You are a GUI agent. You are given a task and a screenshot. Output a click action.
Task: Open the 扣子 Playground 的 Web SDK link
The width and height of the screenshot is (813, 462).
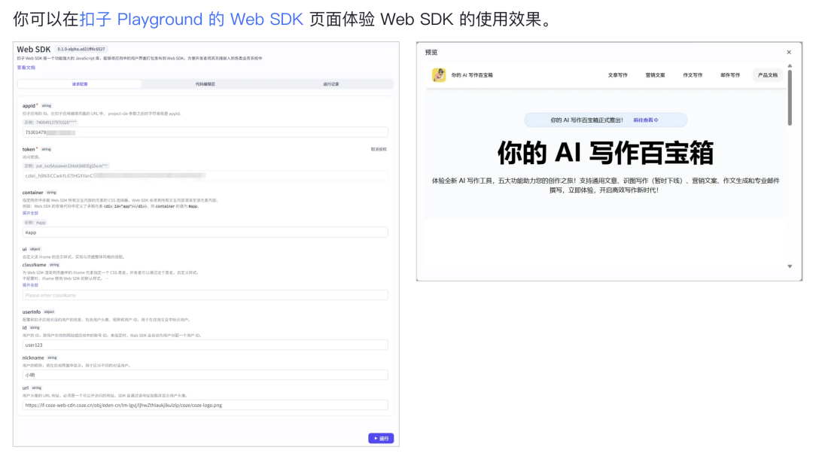191,19
